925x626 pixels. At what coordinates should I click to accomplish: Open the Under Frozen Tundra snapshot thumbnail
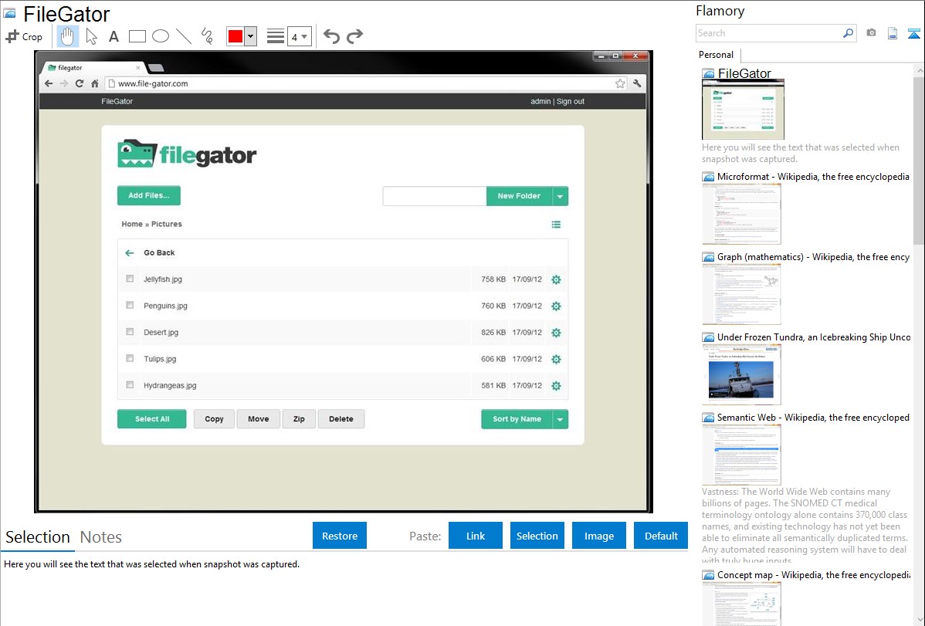tap(741, 374)
